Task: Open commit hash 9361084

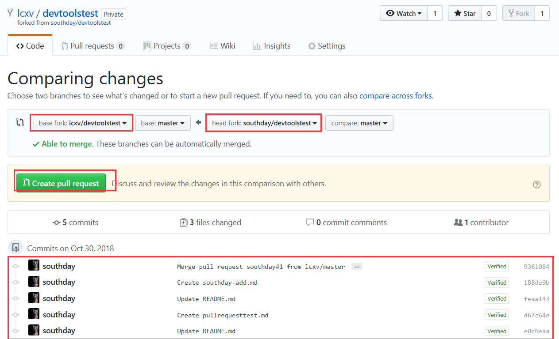Action: 536,267
